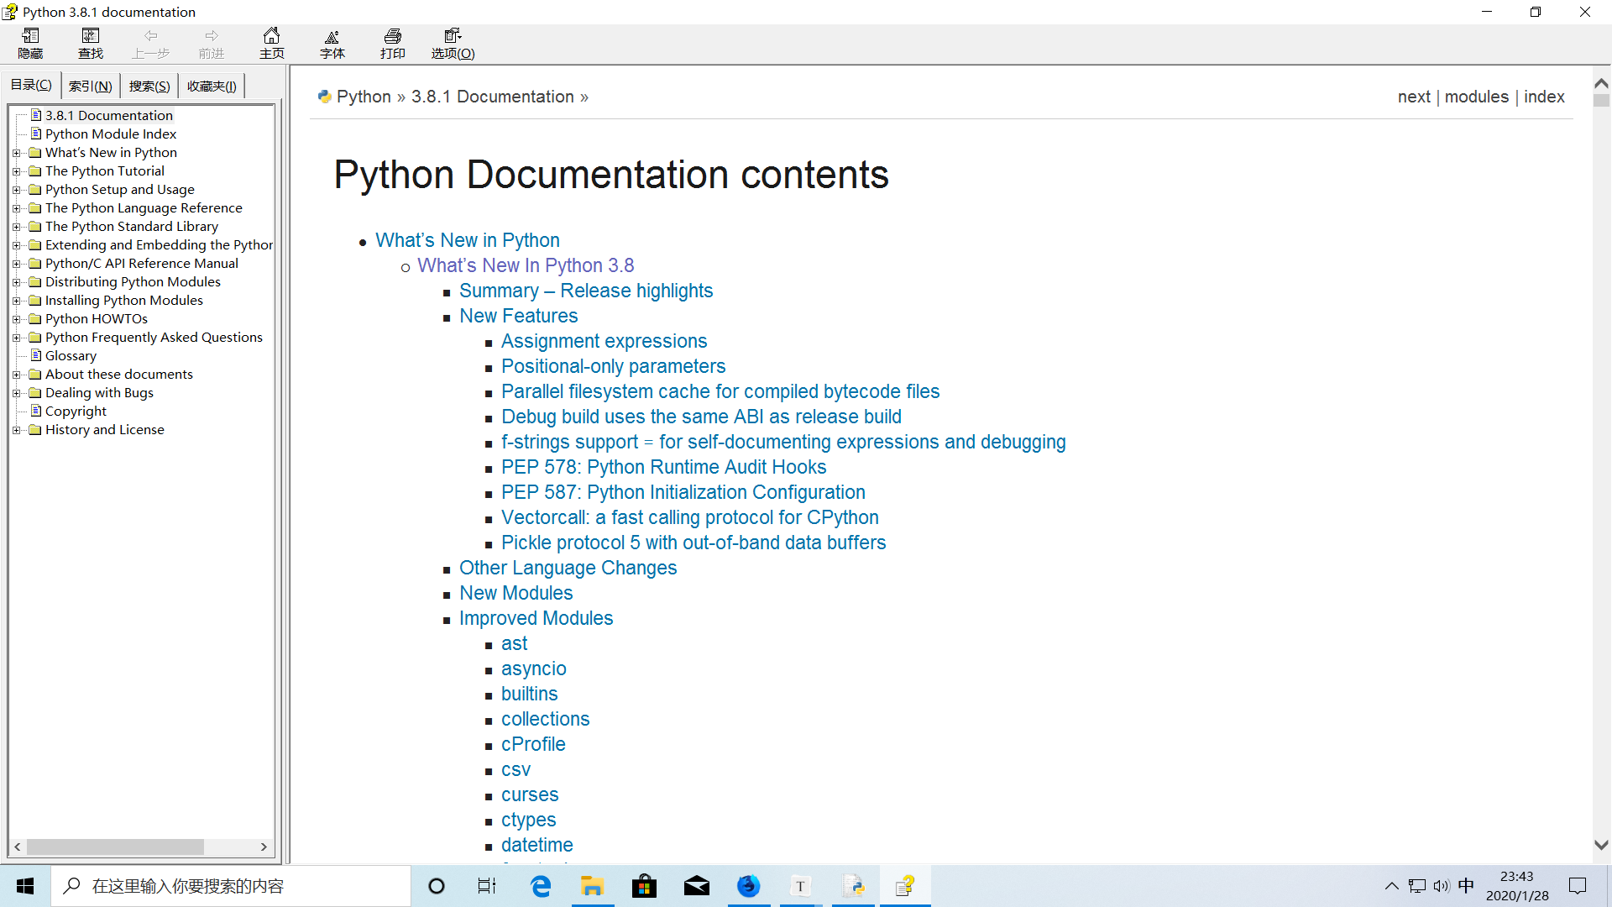
Task: Switch to the Index (索引) tab
Action: (x=91, y=86)
